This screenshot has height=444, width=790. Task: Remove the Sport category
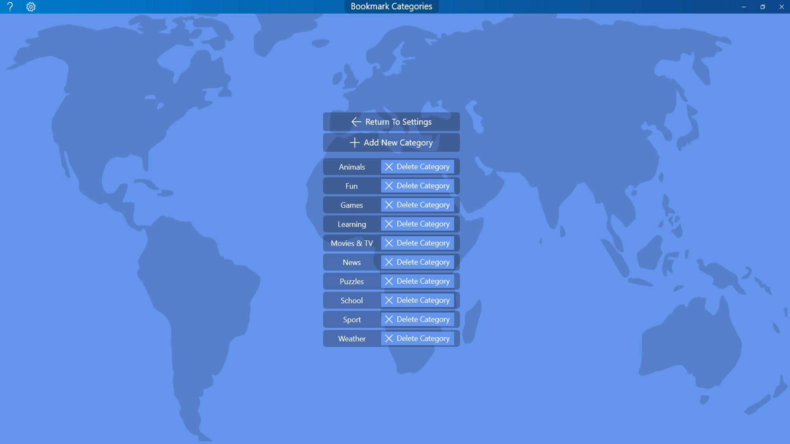[x=417, y=319]
